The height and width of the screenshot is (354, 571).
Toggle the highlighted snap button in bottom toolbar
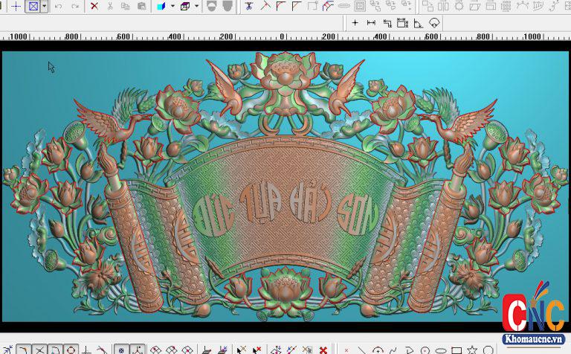(121, 349)
